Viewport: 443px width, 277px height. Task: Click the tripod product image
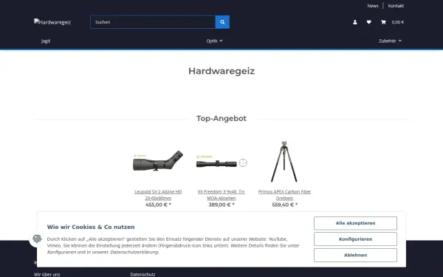[x=284, y=162]
